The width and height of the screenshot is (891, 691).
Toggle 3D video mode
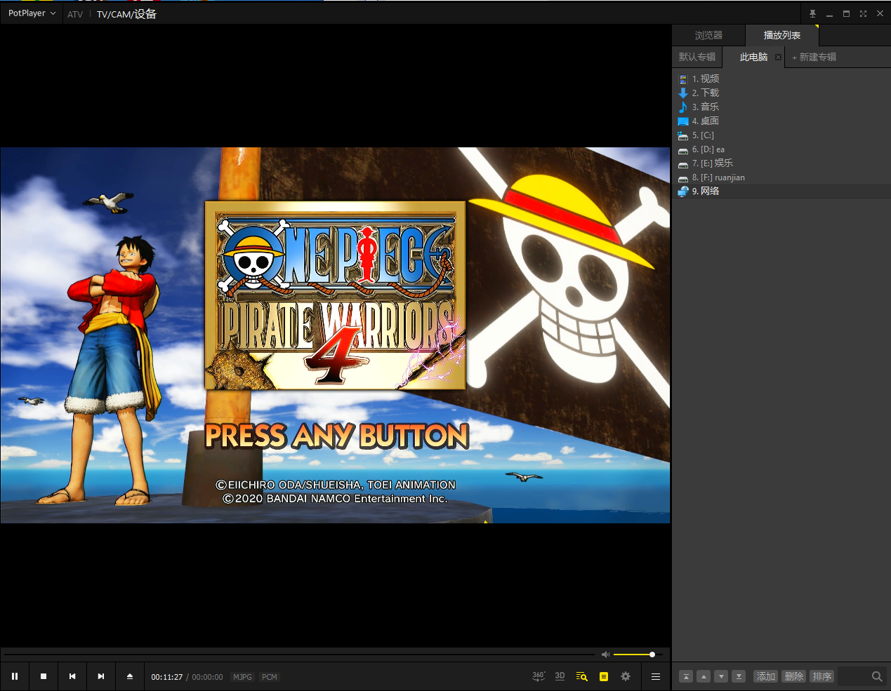click(x=560, y=676)
